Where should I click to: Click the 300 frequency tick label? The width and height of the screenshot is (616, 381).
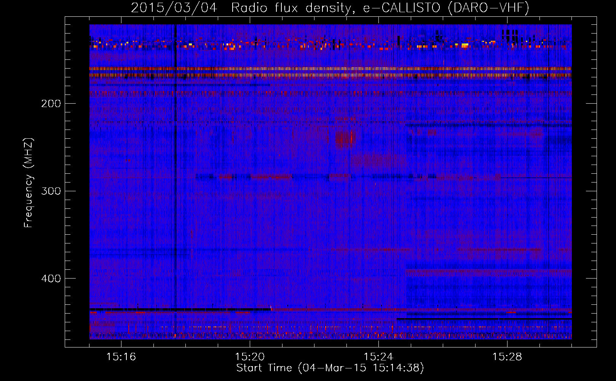coord(51,191)
